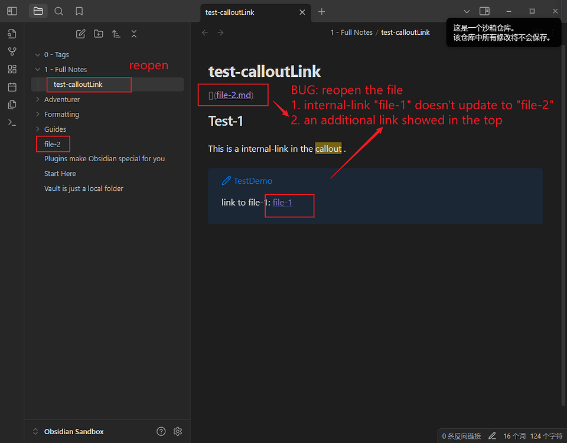Open backlinks count in status bar
The height and width of the screenshot is (443, 567).
coord(461,436)
